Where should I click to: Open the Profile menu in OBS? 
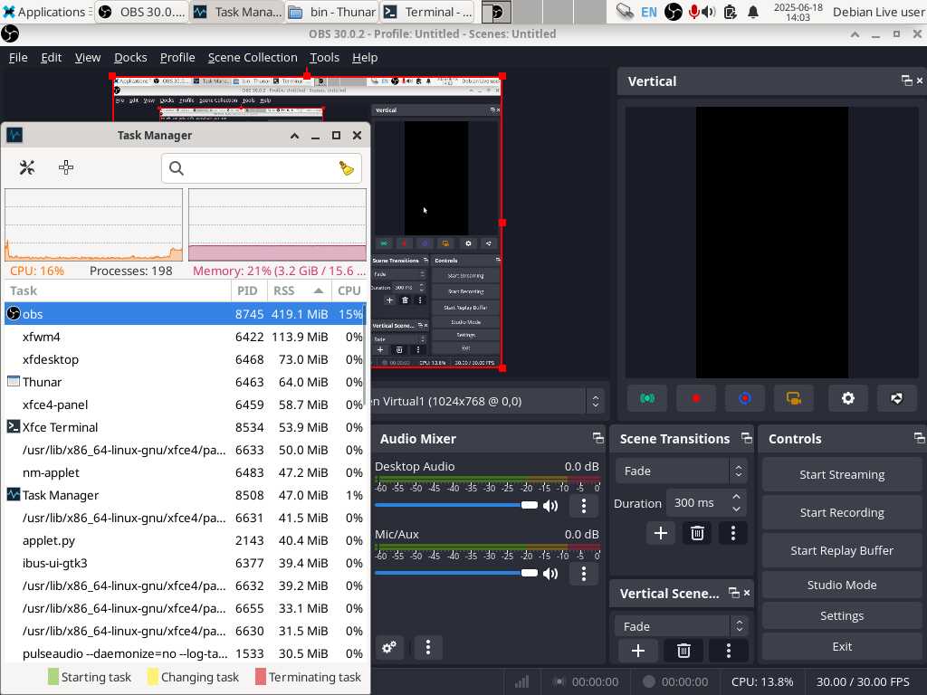tap(177, 57)
